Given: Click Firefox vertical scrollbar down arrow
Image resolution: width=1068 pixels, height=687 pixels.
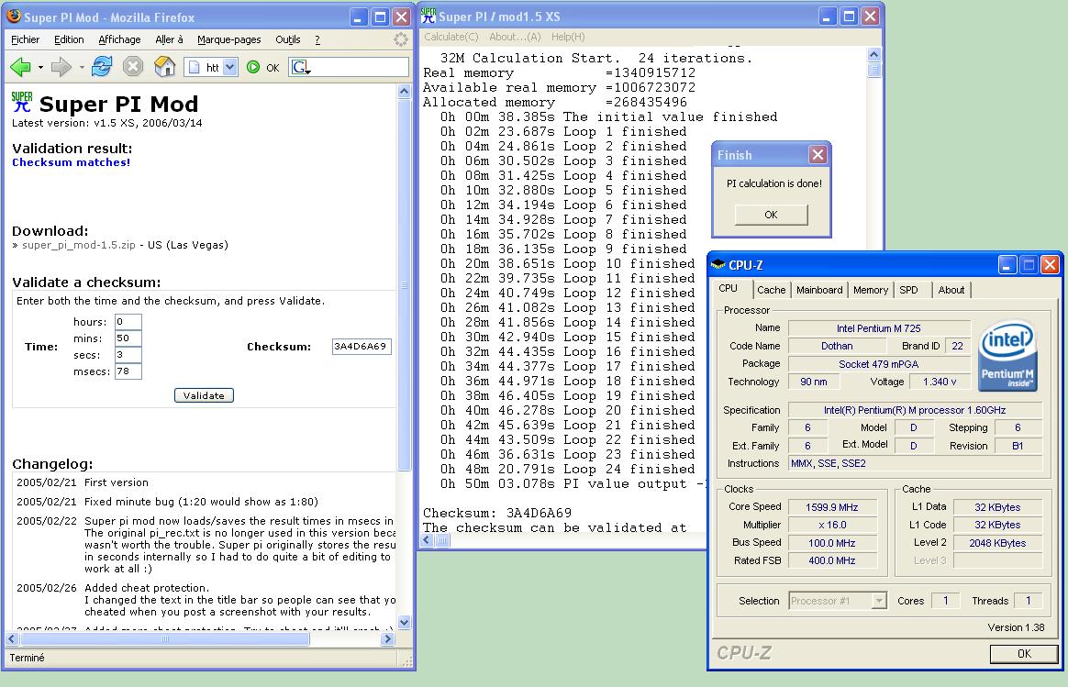Looking at the screenshot, I should (404, 622).
